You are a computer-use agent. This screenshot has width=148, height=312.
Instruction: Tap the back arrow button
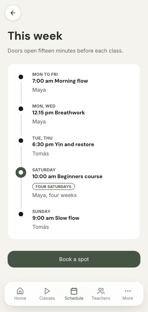[x=13, y=13]
